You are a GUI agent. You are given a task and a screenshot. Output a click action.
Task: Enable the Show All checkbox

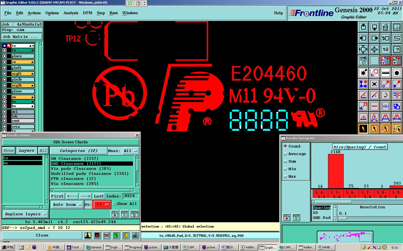(114, 204)
